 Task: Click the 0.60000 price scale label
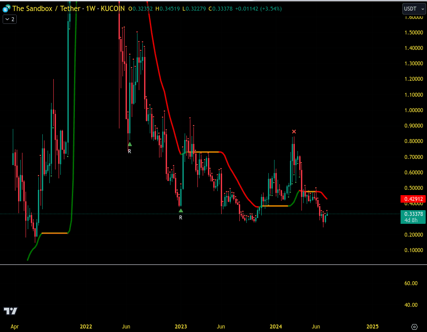pyautogui.click(x=414, y=173)
